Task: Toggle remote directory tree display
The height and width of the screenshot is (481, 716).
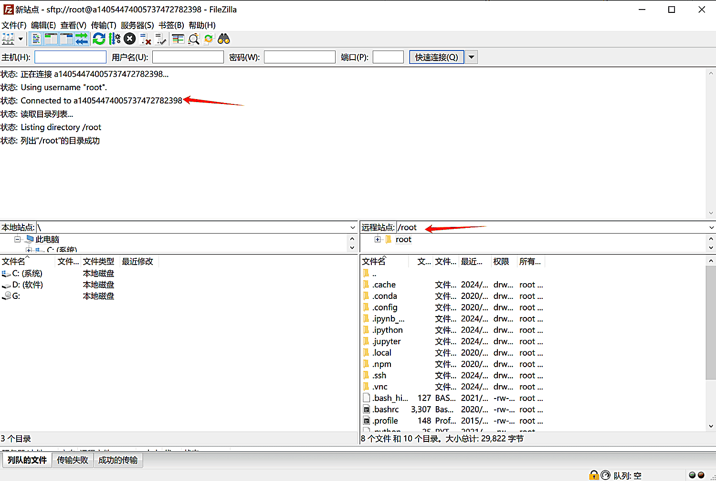Action: coord(66,39)
